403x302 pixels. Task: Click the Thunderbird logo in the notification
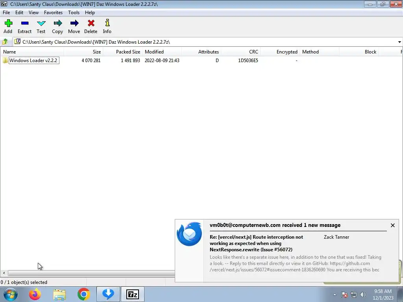click(189, 234)
